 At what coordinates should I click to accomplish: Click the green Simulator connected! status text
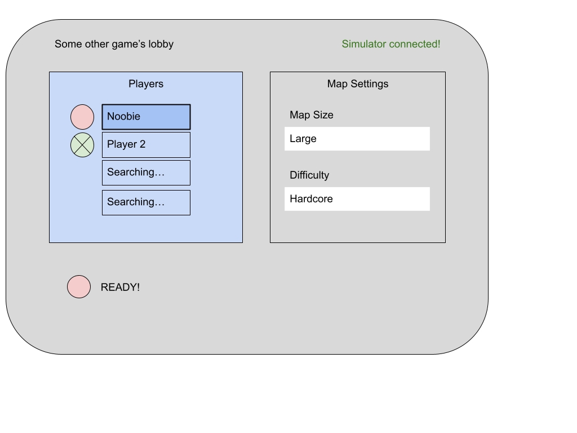point(391,44)
